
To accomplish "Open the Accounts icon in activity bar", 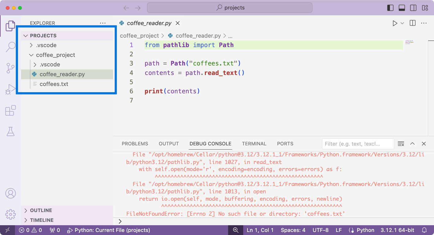I will pos(11,193).
